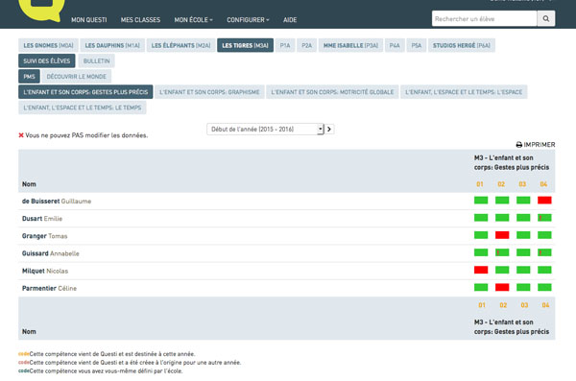Select the P5A class tab

click(417, 45)
